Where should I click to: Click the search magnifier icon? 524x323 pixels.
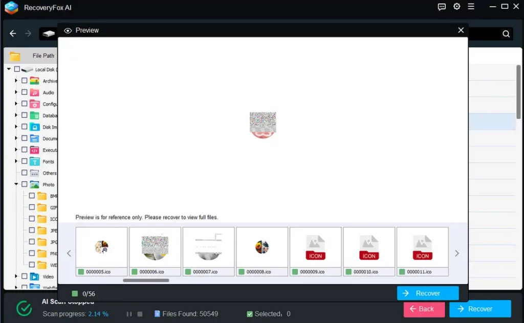506,34
